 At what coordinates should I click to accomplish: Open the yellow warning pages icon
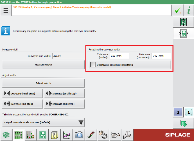(x=55, y=135)
